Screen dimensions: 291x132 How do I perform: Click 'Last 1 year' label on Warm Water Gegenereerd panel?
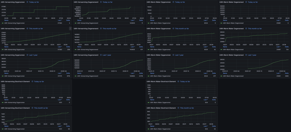pyautogui.click(x=252, y=55)
